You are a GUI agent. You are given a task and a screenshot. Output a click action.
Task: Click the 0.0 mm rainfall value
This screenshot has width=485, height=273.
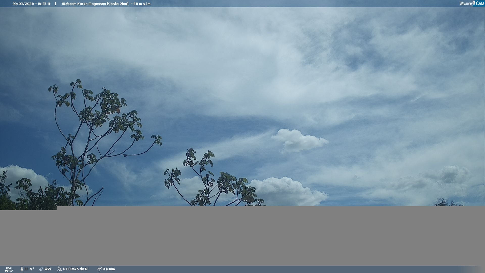pos(109,269)
